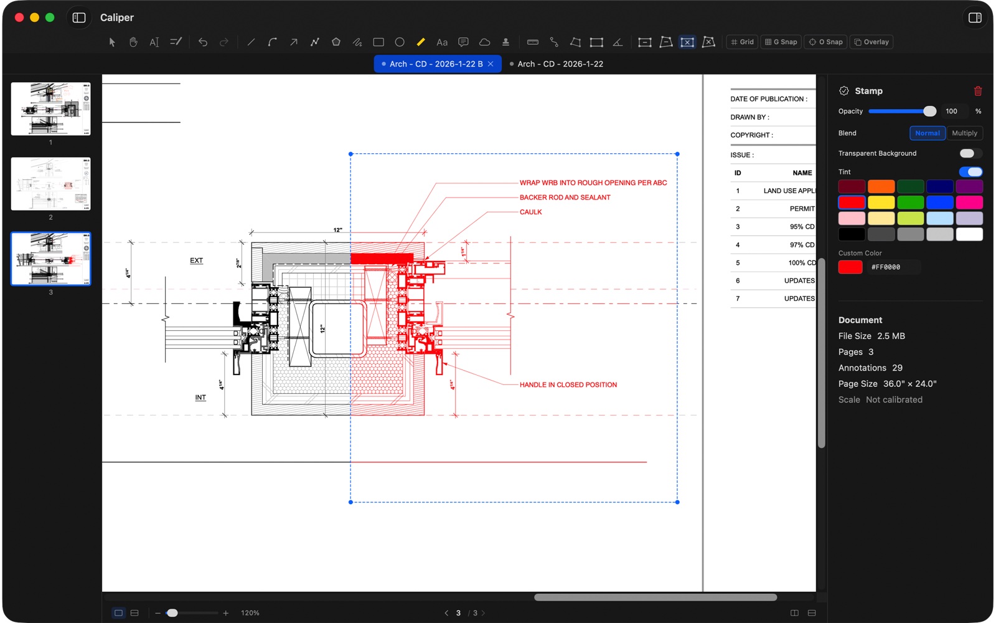Open page 1 thumbnail
The height and width of the screenshot is (623, 996).
tap(51, 109)
